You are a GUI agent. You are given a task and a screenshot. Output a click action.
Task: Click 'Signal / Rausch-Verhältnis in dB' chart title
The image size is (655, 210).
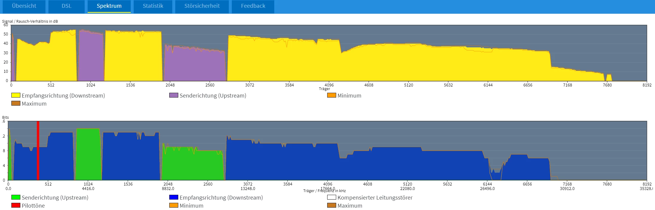click(30, 21)
